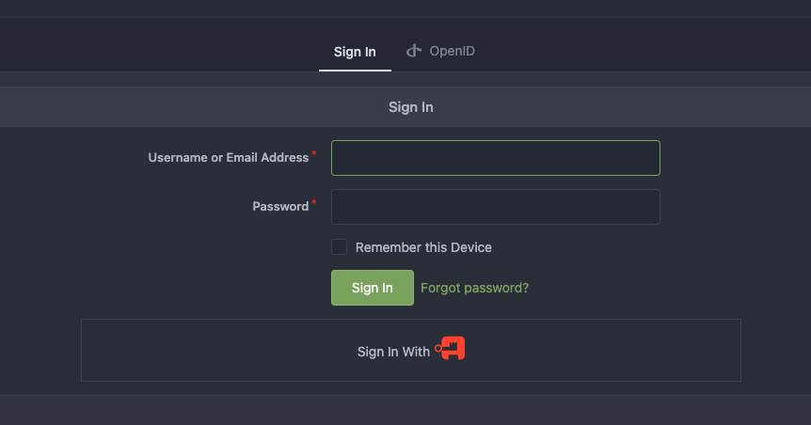Click the "Sign In With" text
This screenshot has width=811, height=425.
(x=393, y=352)
